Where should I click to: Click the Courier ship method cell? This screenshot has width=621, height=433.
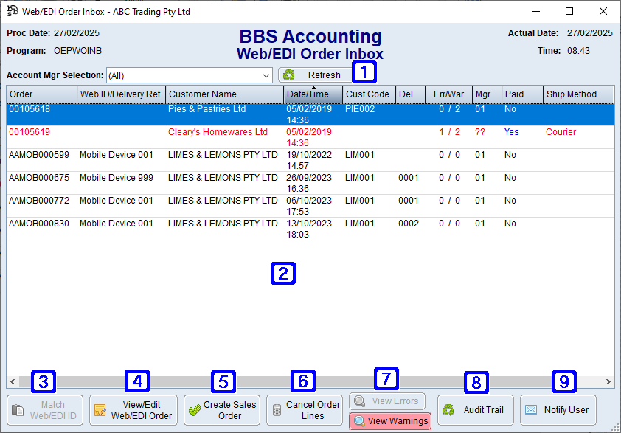[561, 132]
